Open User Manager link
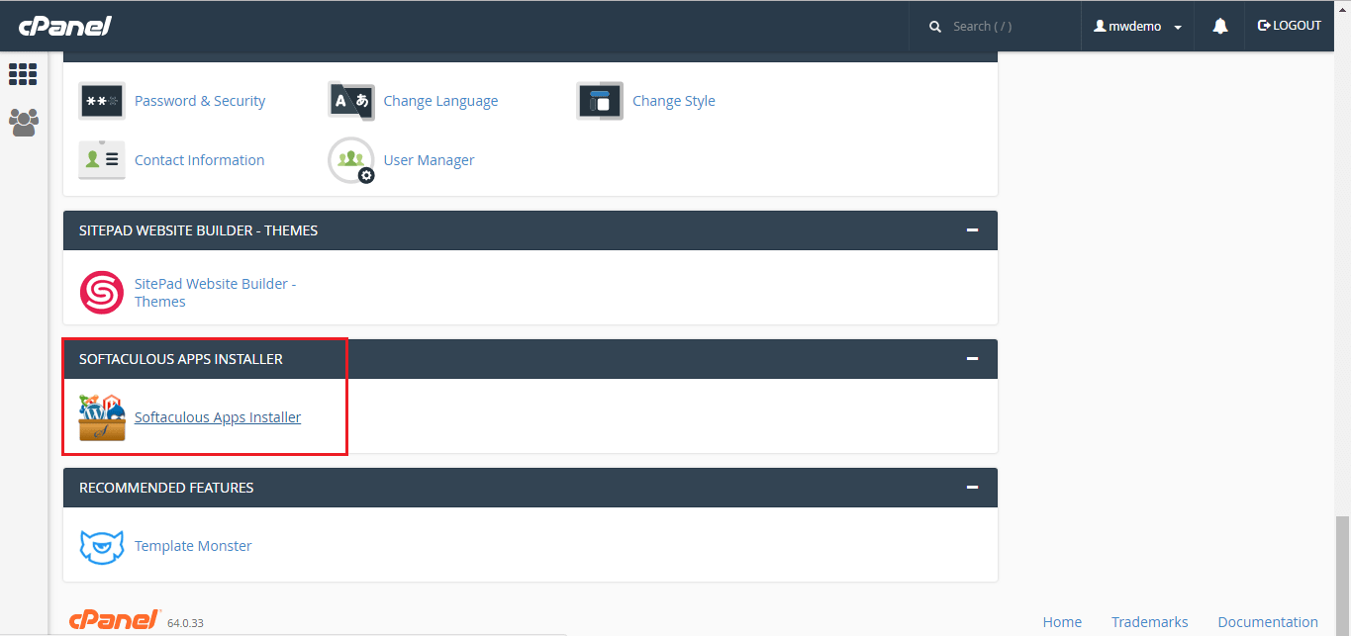 coord(429,160)
